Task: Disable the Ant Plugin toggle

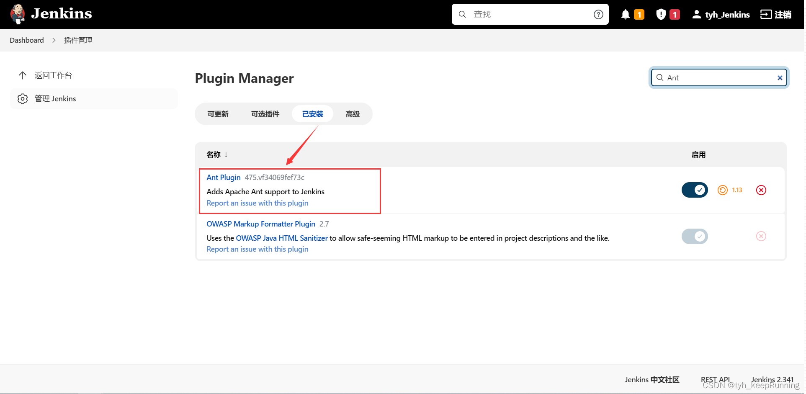Action: [695, 190]
